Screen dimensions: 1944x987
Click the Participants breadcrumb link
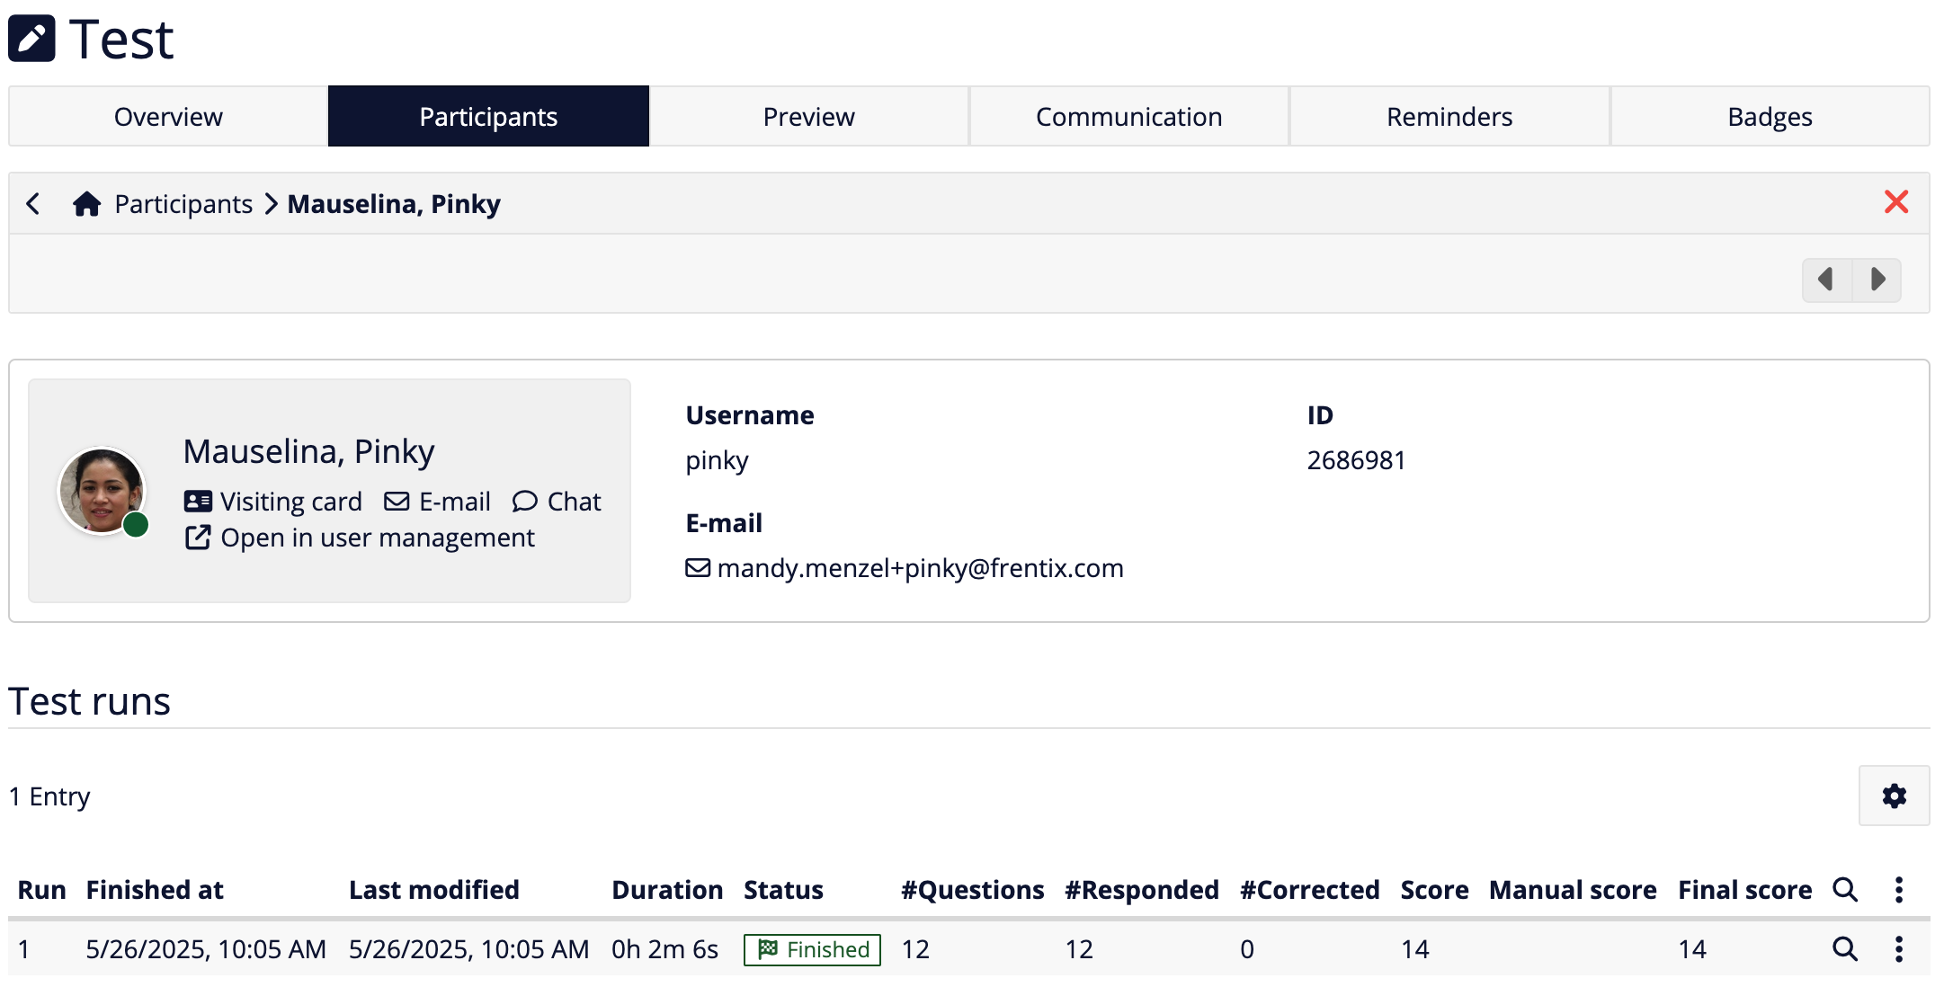[182, 203]
